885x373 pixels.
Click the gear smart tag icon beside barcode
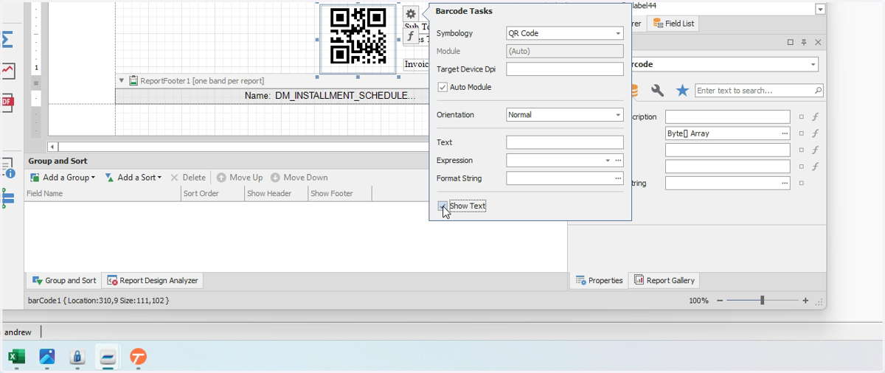click(x=411, y=13)
